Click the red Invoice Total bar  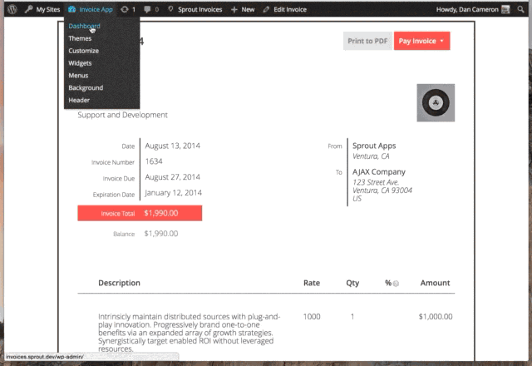click(x=140, y=213)
